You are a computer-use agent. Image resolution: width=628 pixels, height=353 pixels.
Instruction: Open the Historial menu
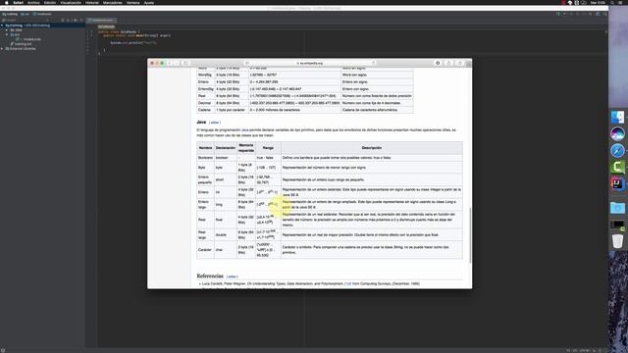point(92,2)
